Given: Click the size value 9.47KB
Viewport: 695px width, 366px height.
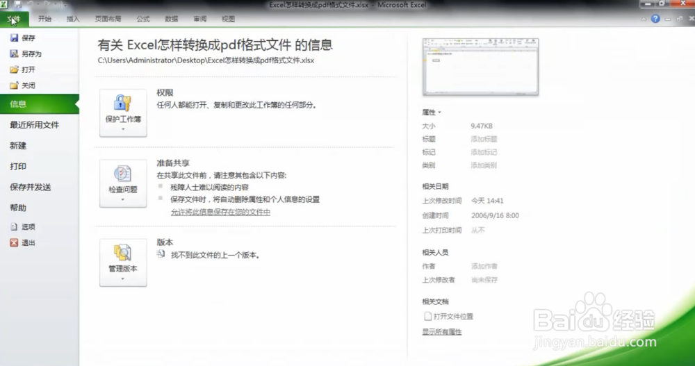Looking at the screenshot, I should (x=482, y=126).
